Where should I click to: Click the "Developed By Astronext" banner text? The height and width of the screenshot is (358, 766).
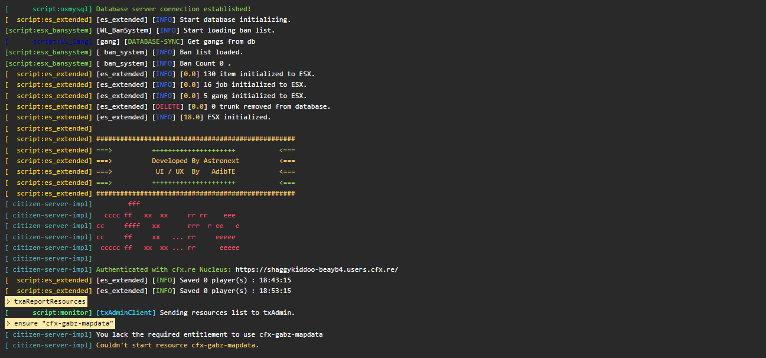point(195,161)
